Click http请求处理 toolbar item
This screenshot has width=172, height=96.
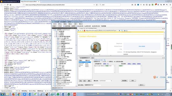[87, 26]
